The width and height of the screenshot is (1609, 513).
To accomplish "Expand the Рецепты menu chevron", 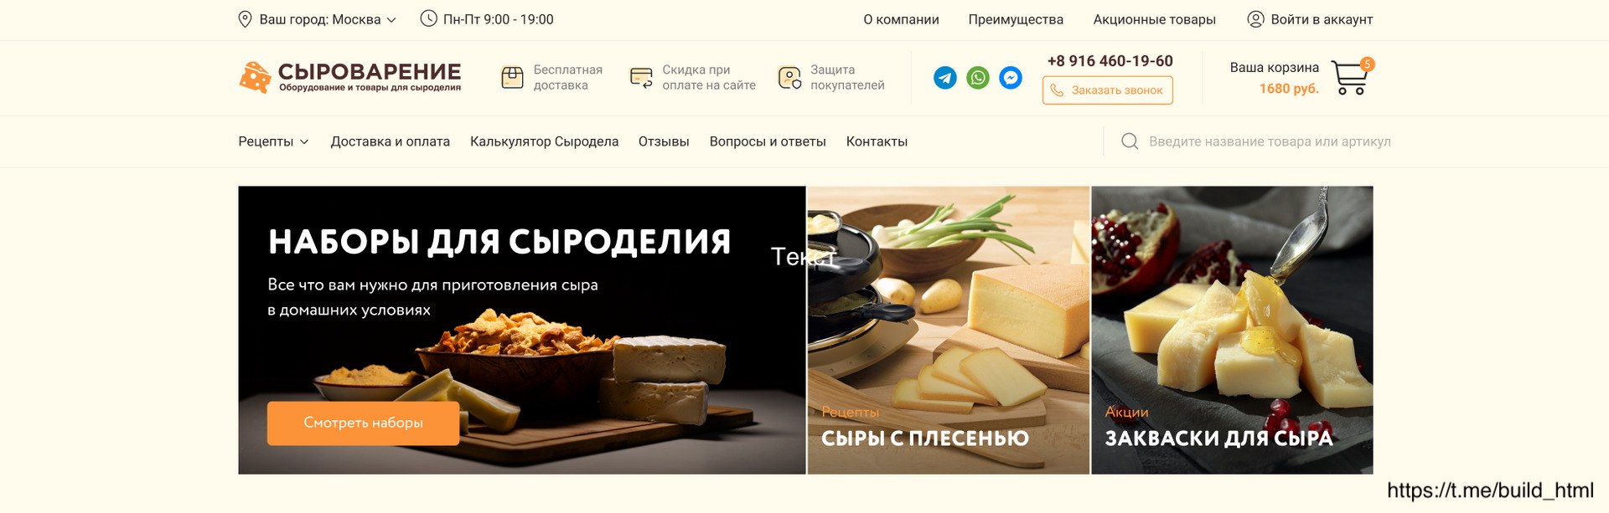I will (x=304, y=142).
